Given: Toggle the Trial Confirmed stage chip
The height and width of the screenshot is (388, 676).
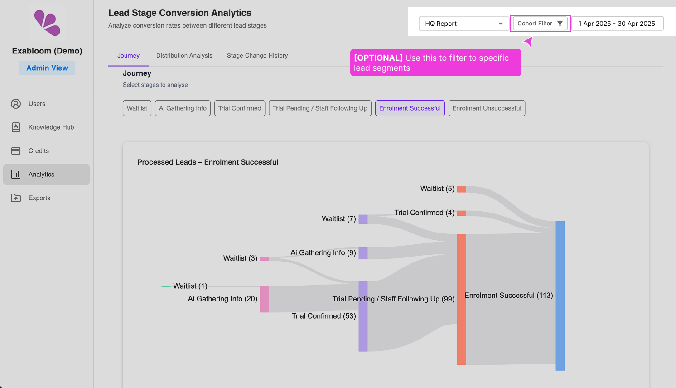Looking at the screenshot, I should pos(240,108).
